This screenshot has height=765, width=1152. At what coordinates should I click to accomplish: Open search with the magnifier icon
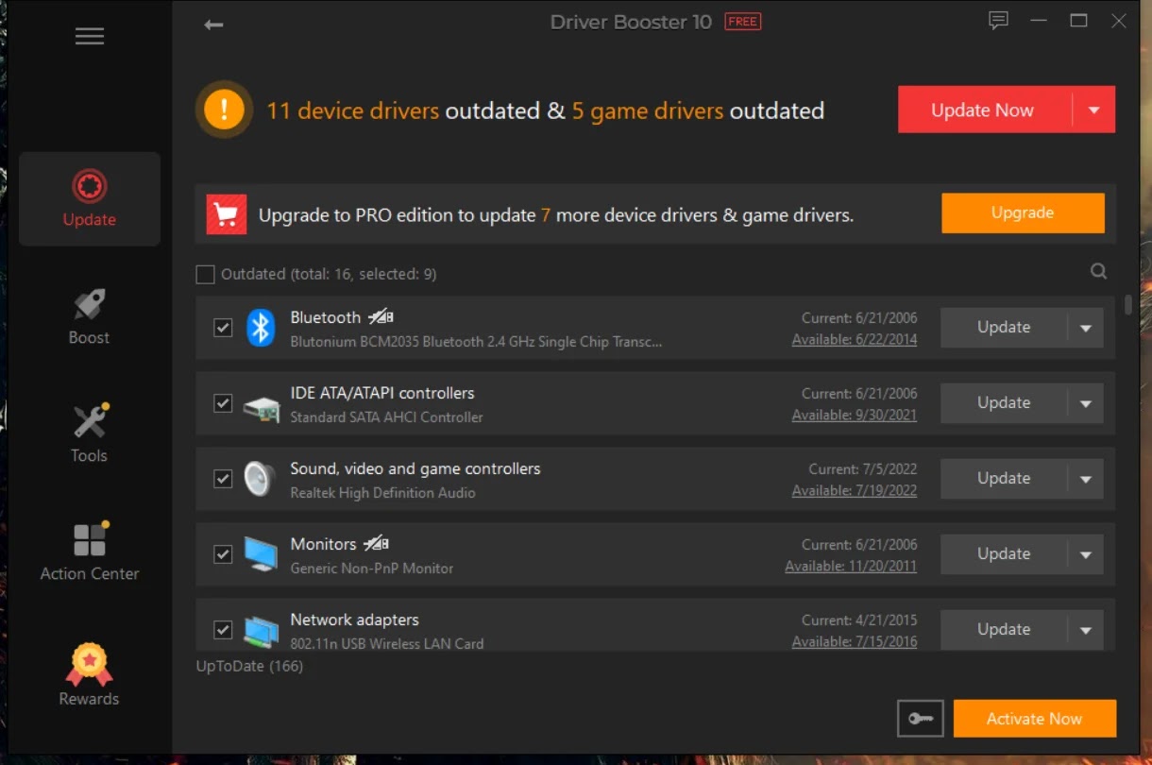pos(1098,271)
